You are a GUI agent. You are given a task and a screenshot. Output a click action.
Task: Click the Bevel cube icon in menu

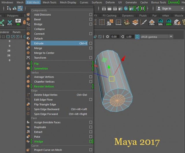[x=28, y=19]
